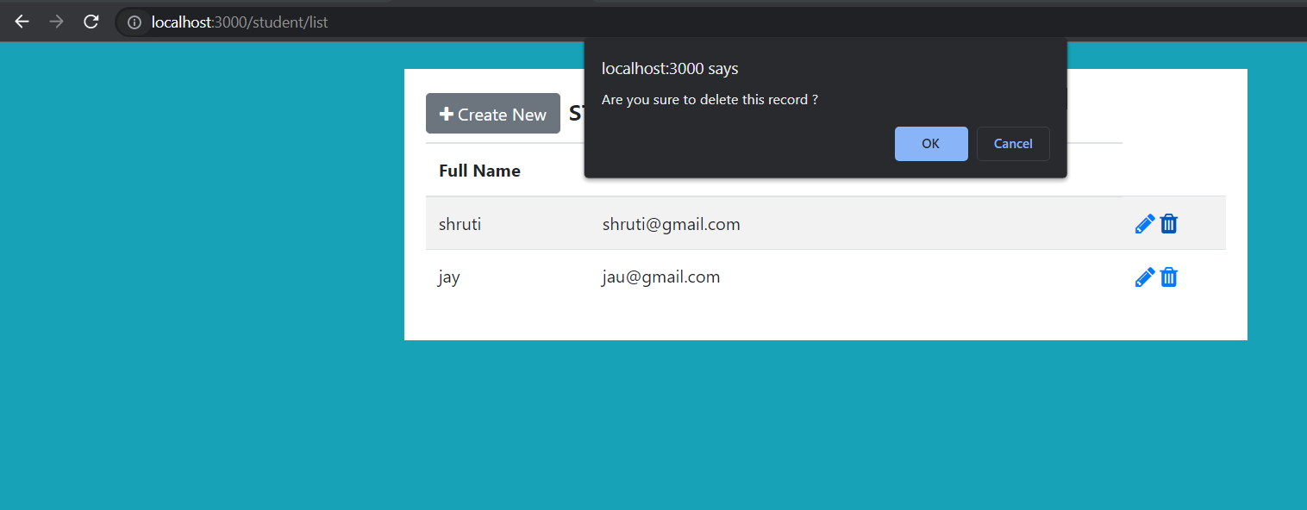Delete the jay record using trash icon
The image size is (1307, 510).
[x=1169, y=277]
